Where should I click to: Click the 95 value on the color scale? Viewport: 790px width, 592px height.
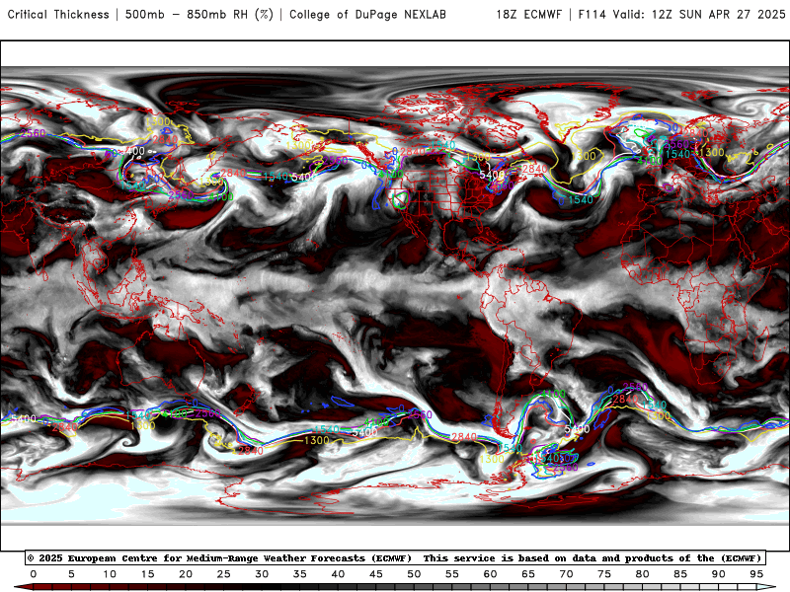[756, 574]
